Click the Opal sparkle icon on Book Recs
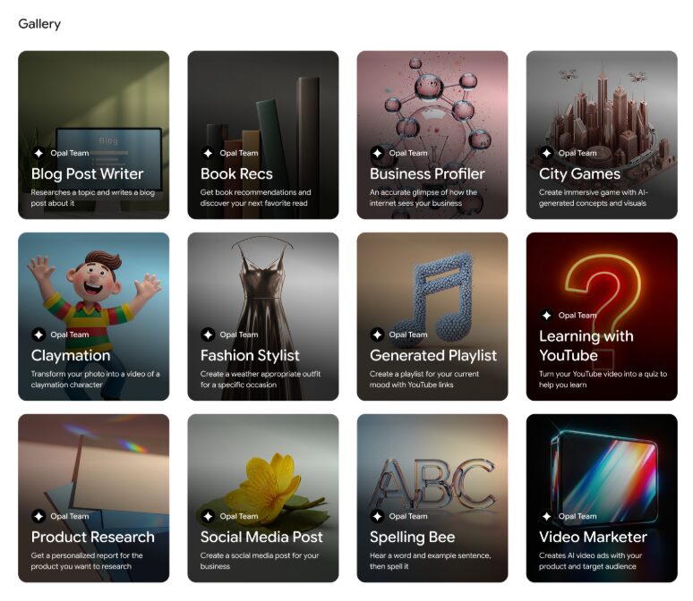 pos(208,153)
